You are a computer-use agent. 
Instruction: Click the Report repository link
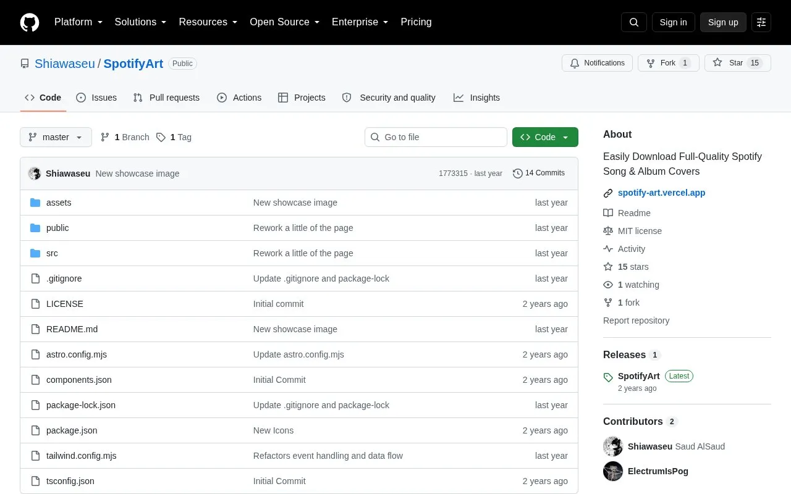[636, 320]
